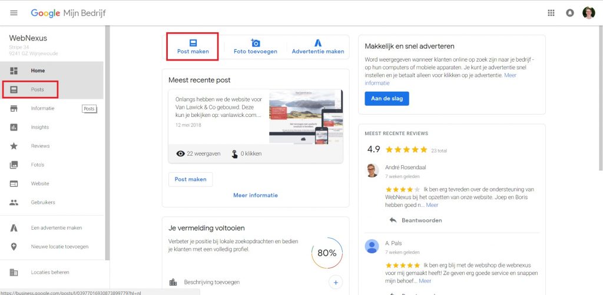
Task: Click the Foto's image icon in sidebar
Action: 14,165
